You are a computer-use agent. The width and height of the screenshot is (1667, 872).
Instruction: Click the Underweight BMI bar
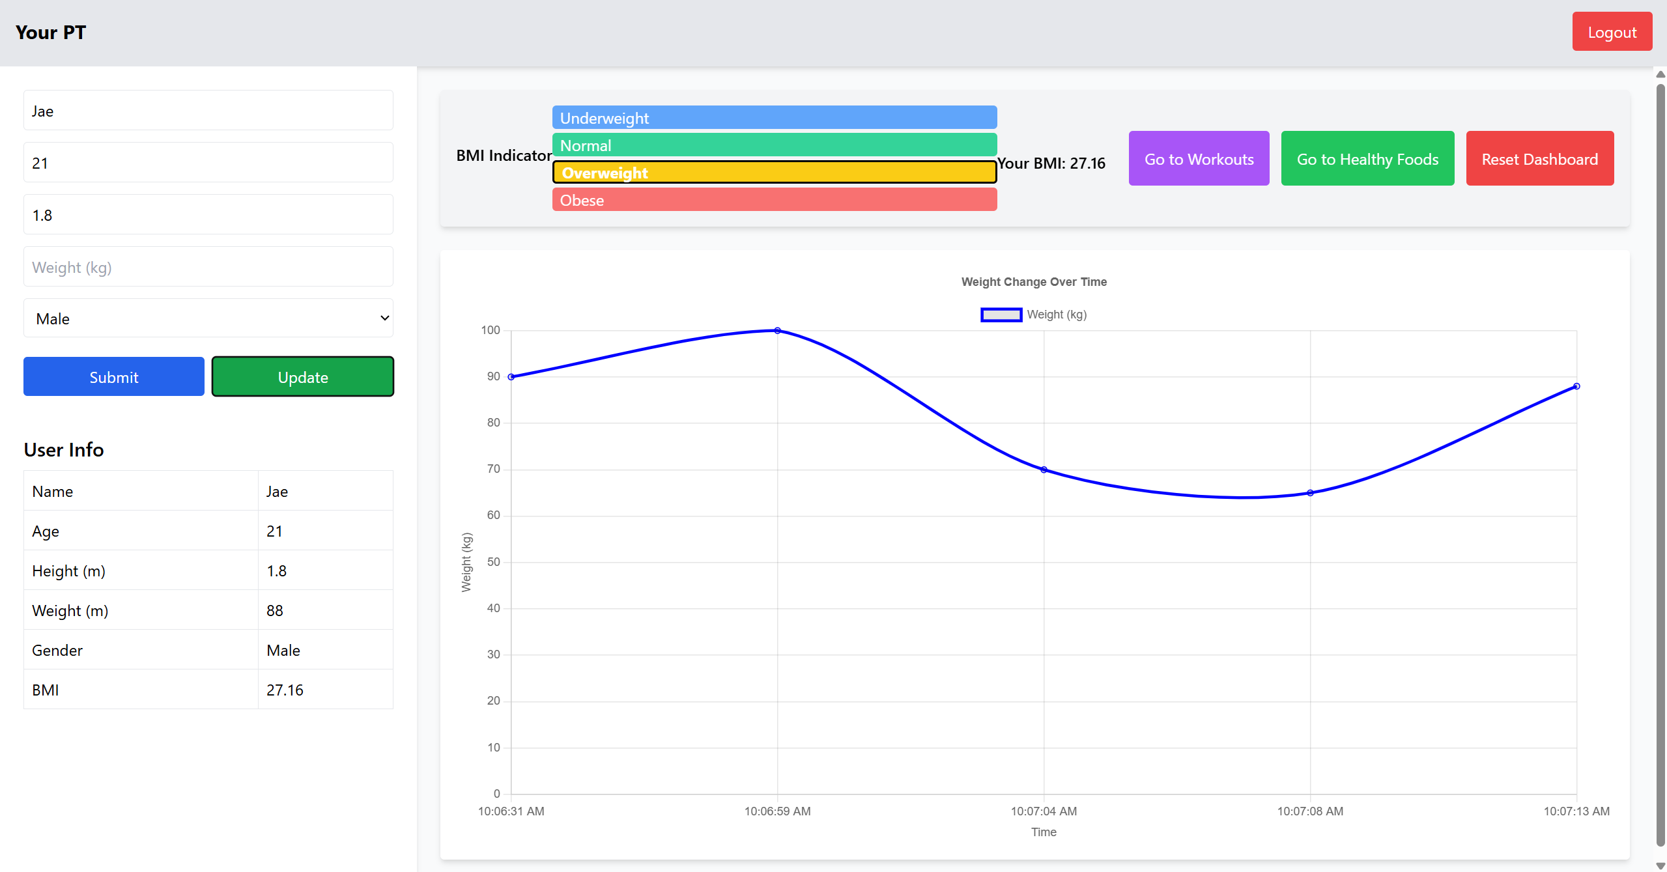[774, 118]
